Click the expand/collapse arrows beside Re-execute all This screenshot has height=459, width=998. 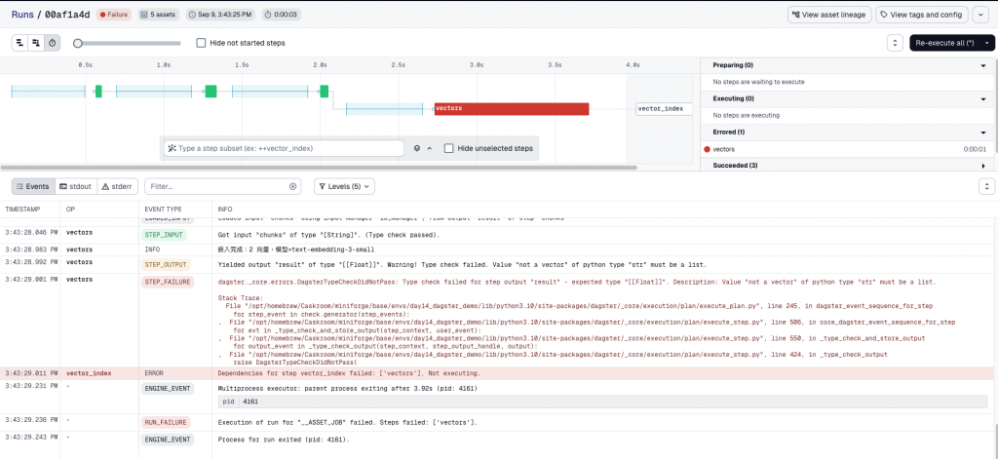(895, 43)
